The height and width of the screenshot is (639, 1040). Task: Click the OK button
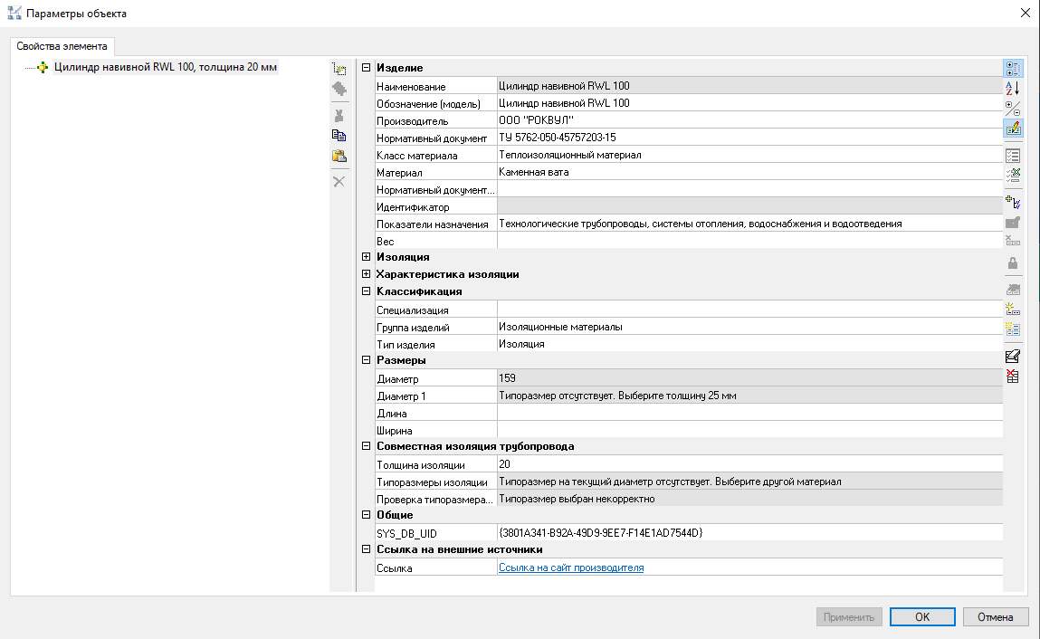point(922,617)
